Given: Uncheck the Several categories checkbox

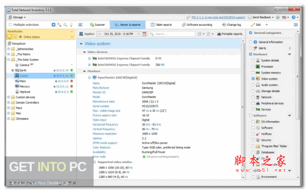Looking at the screenshot, I should coord(251,33).
